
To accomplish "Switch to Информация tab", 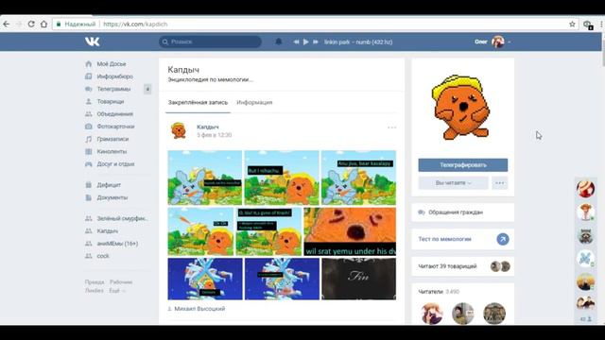I will pyautogui.click(x=254, y=103).
